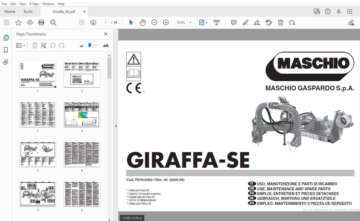Image resolution: width=360 pixels, height=221 pixels.
Task: Go to previous page arrow
Action: click(x=82, y=23)
